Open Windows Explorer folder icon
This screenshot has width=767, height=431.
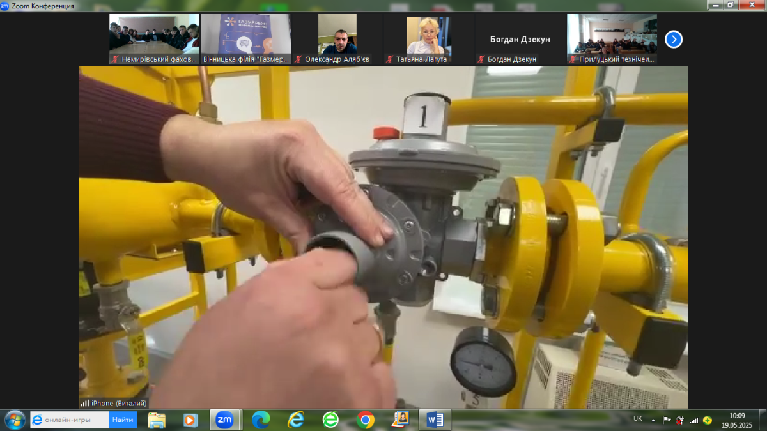[x=157, y=420]
